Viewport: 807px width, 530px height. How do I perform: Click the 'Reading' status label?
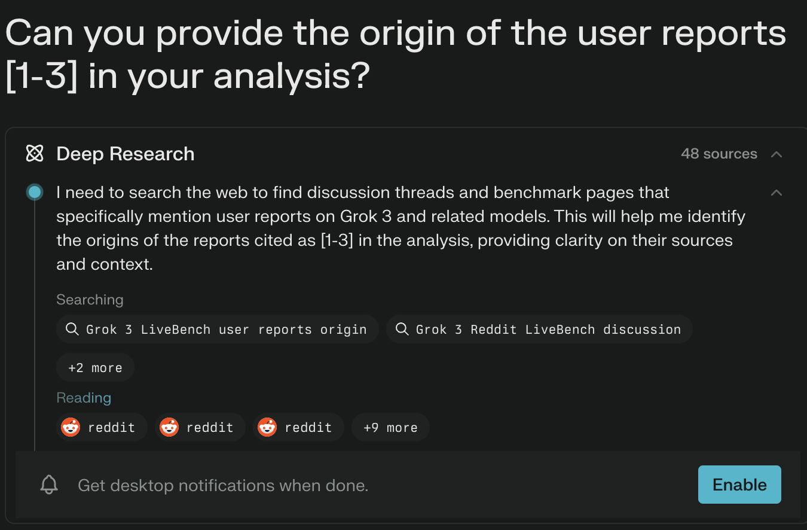tap(84, 398)
